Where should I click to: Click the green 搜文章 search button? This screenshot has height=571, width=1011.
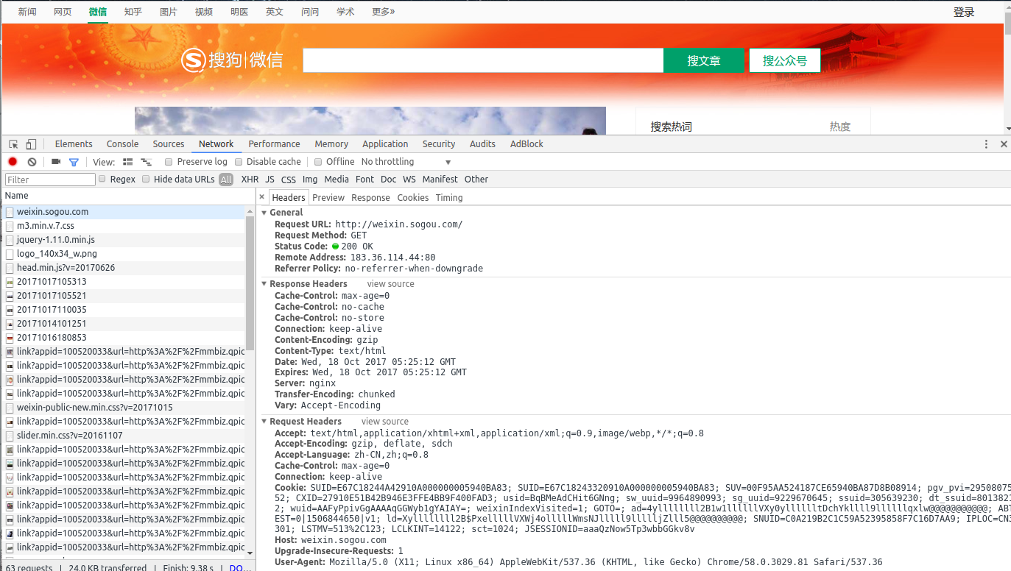[x=703, y=61]
